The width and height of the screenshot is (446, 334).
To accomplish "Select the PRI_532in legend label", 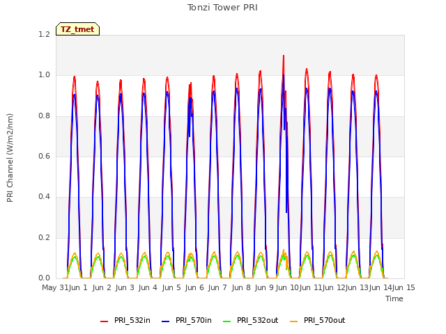I will coord(132,320).
